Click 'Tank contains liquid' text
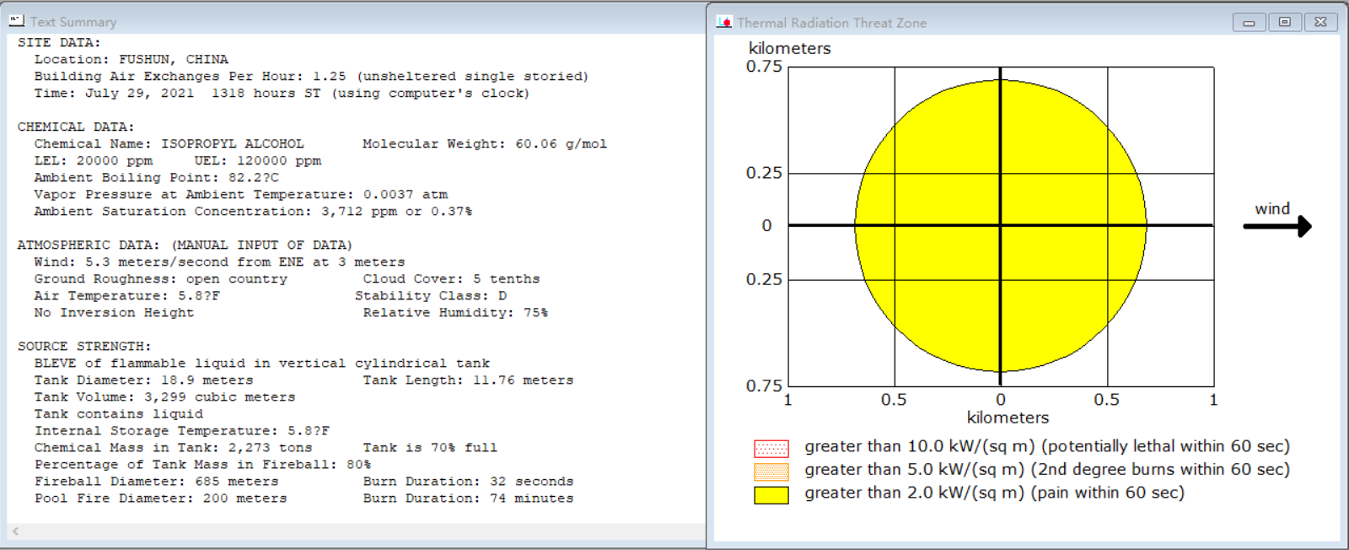 pos(118,413)
